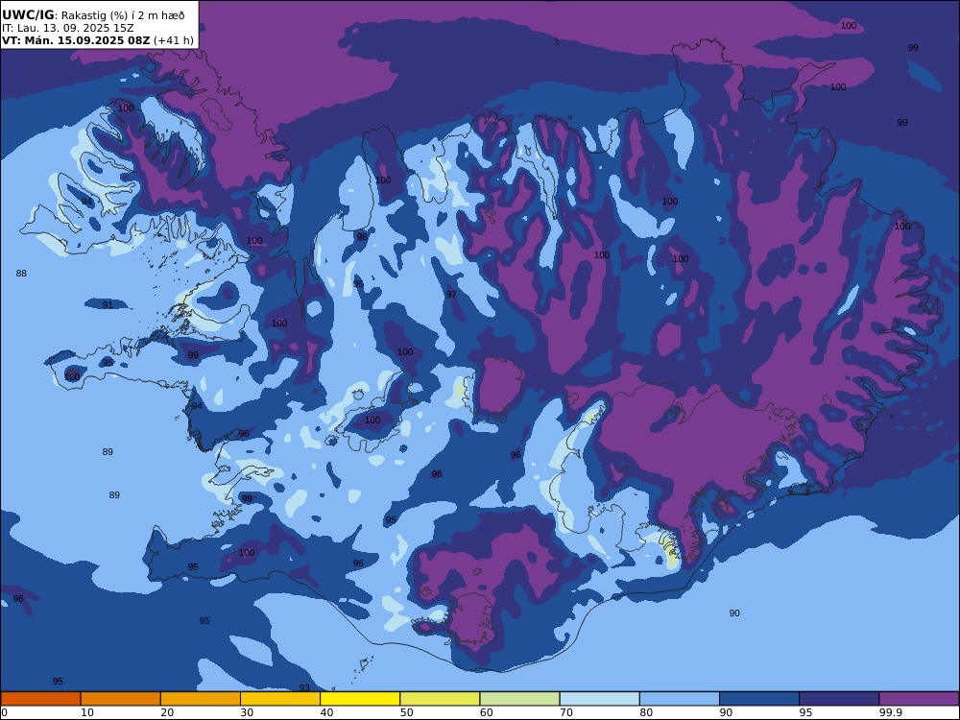The image size is (960, 720).
Task: Click the "90" value on the southeastern ocean
Action: [734, 612]
